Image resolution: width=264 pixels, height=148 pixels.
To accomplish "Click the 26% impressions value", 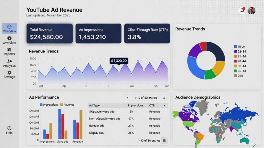I will (x=131, y=133).
